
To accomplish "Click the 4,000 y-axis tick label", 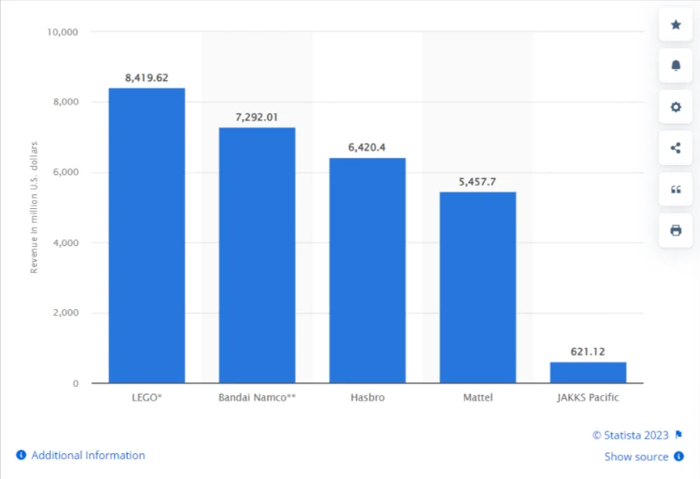I will point(66,243).
